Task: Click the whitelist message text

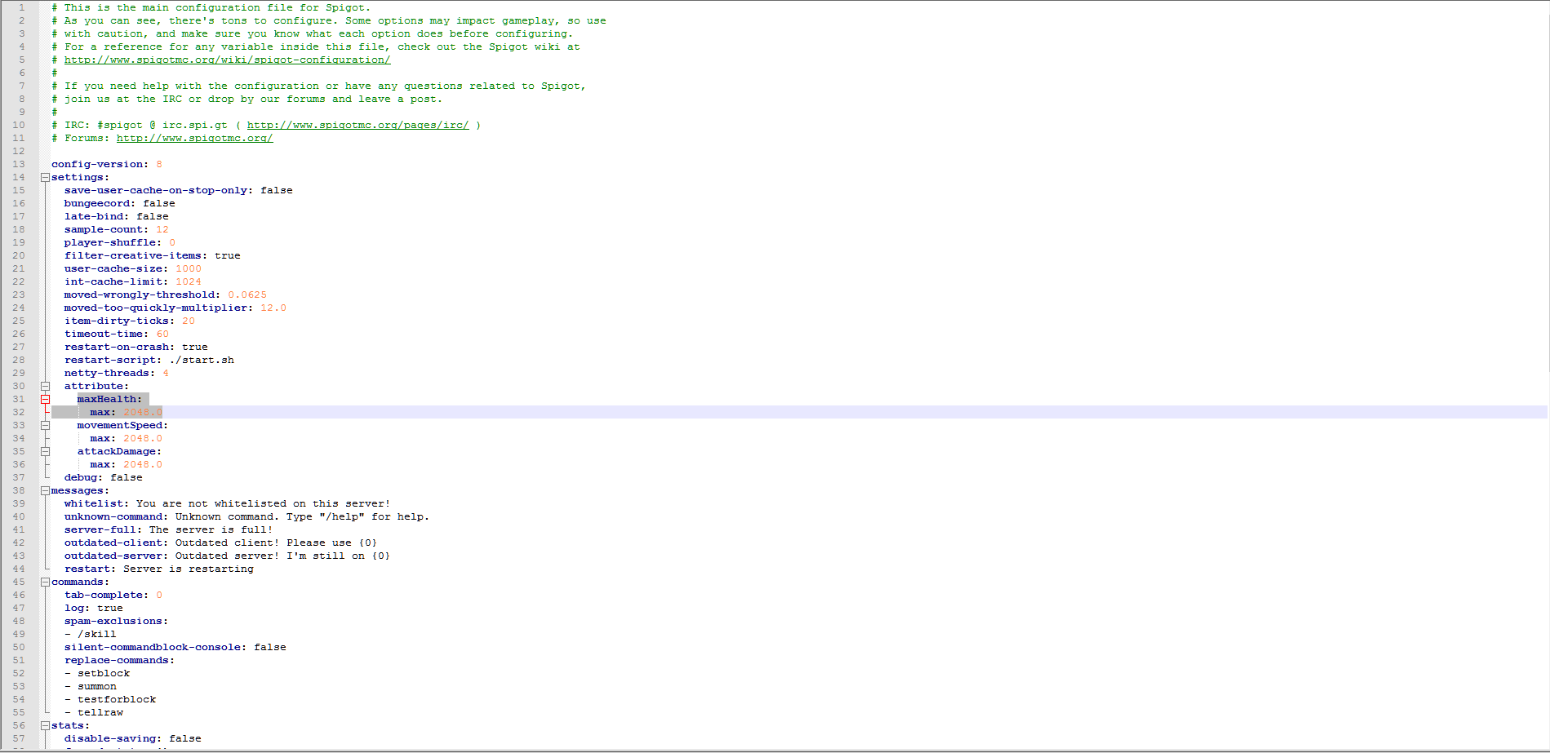Action: pos(264,503)
